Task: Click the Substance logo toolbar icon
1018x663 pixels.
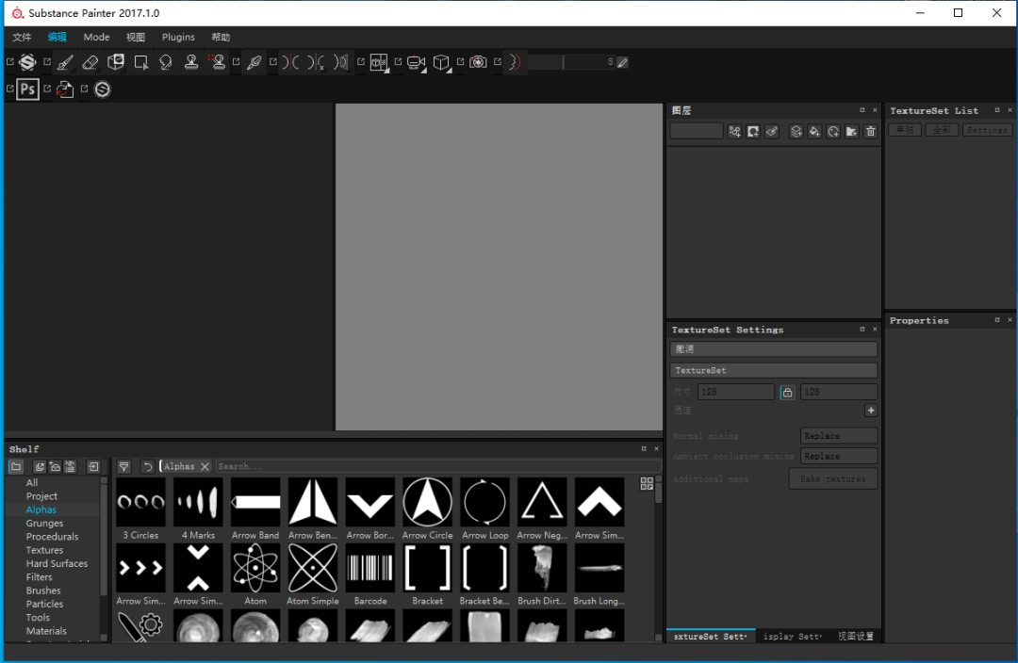Action: tap(27, 62)
